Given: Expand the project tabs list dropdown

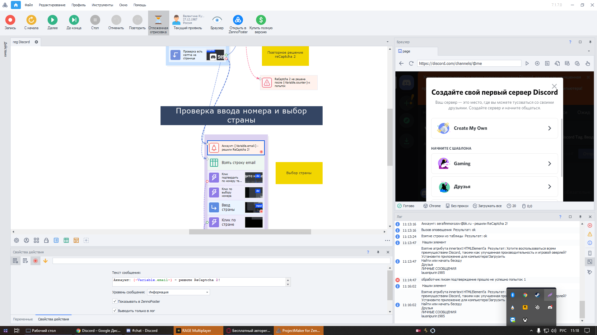Looking at the screenshot, I should [388, 42].
